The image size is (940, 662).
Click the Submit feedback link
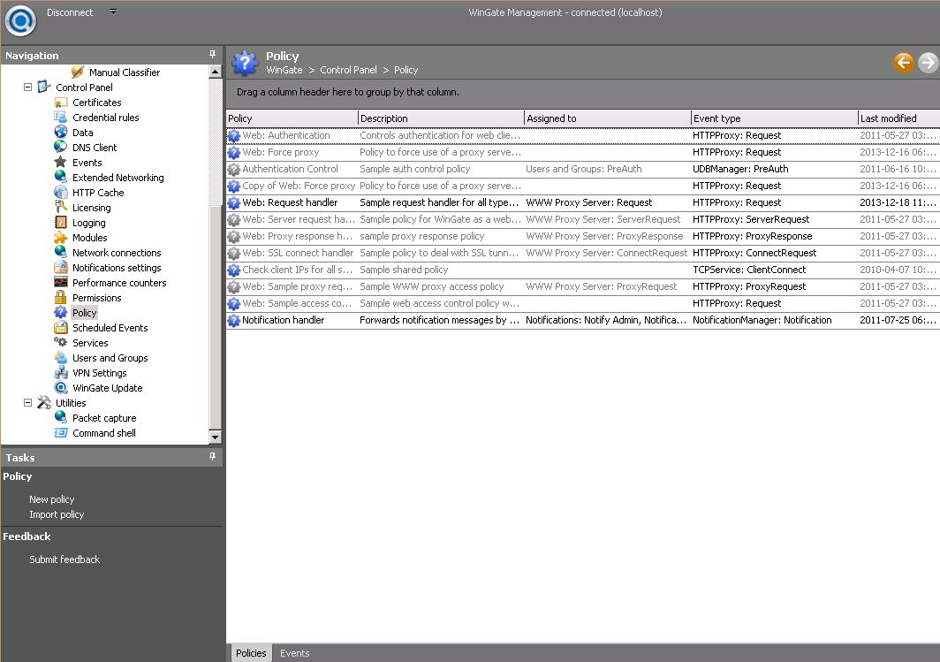pos(64,559)
